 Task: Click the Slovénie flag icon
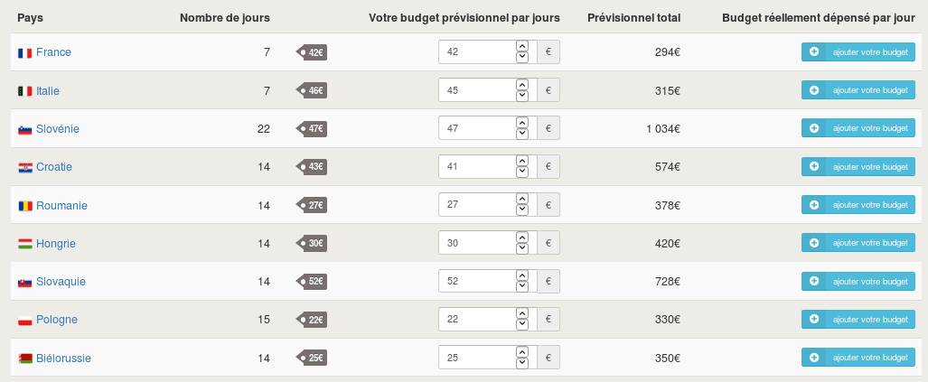(x=25, y=129)
